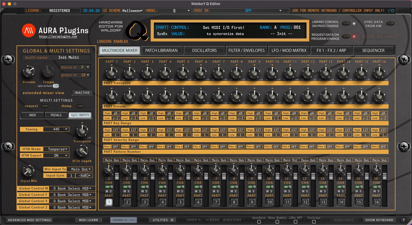Click the multi name field Init Multi
The width and height of the screenshot is (412, 225).
[x=56, y=57]
